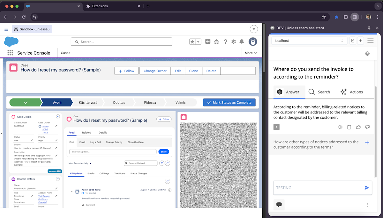Viewport: 383px width, 218px height.
Task: Select Avoin on the case status path
Action: 57,102
